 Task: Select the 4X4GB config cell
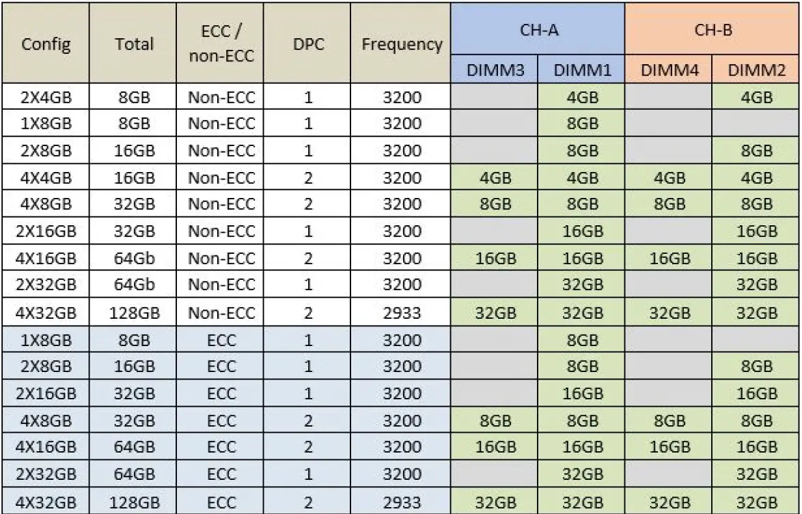point(47,178)
